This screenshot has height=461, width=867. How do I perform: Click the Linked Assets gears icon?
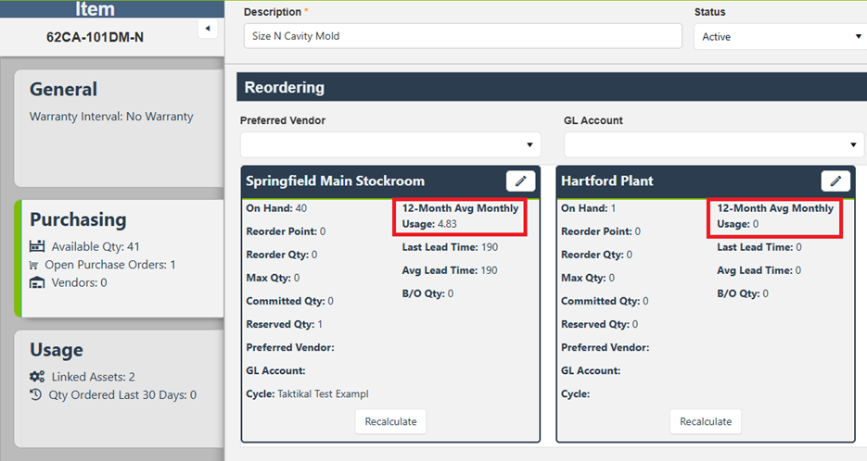point(37,377)
